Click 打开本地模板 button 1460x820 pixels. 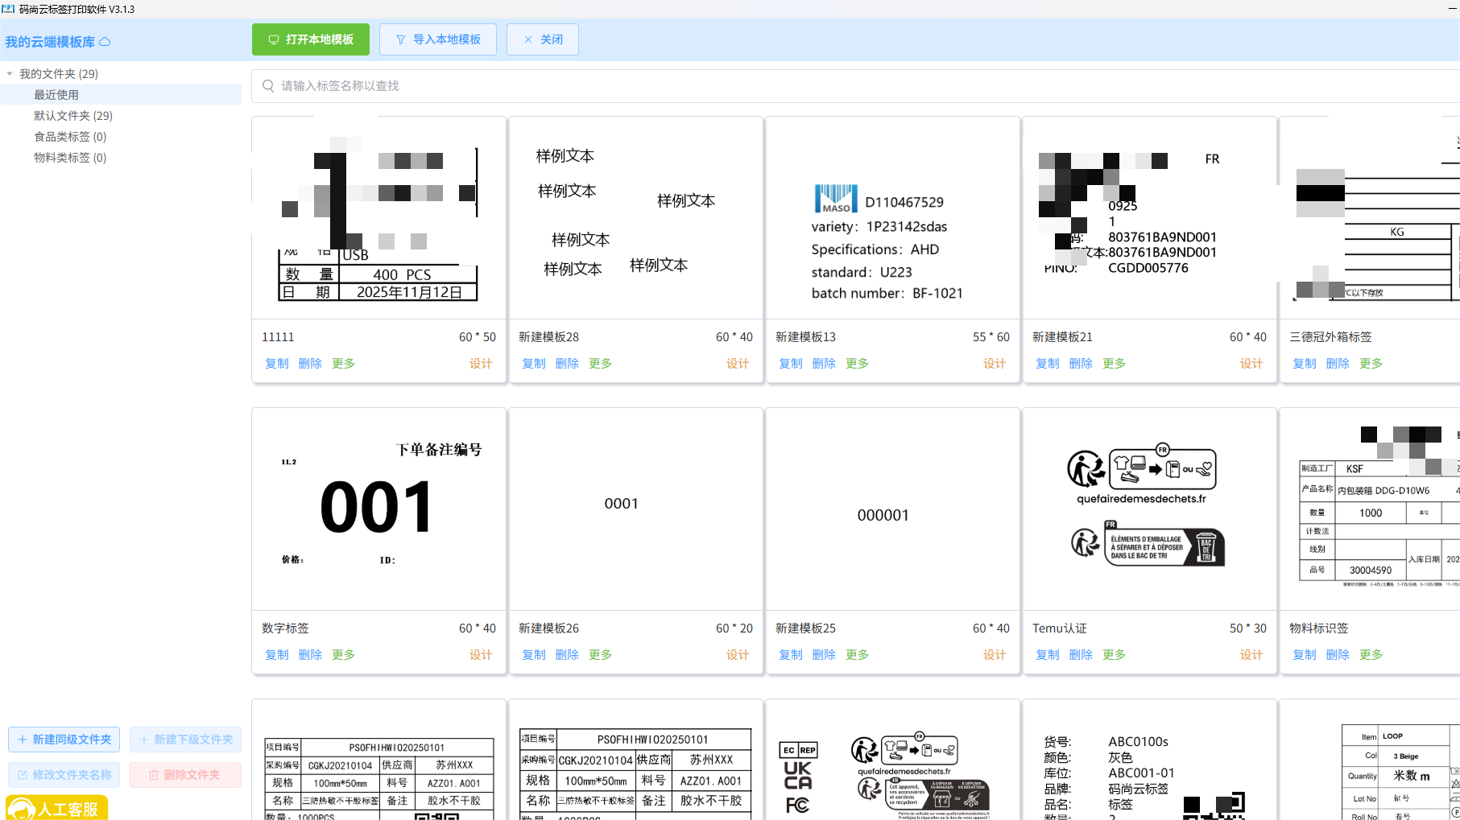(x=311, y=39)
